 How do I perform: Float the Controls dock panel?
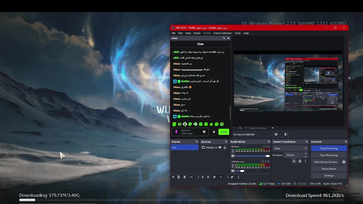346,142
